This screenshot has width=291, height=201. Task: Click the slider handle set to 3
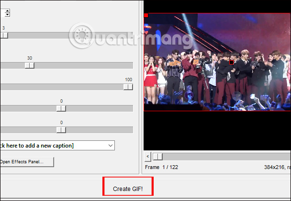click(4, 35)
